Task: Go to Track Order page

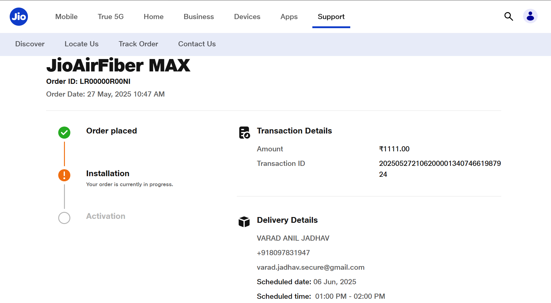Action: click(x=138, y=44)
